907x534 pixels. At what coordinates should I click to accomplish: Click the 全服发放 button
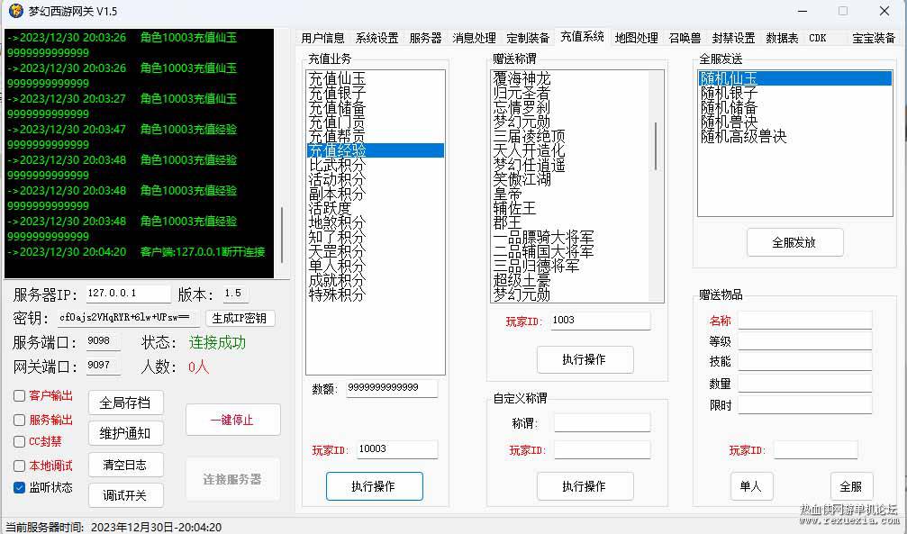point(794,243)
